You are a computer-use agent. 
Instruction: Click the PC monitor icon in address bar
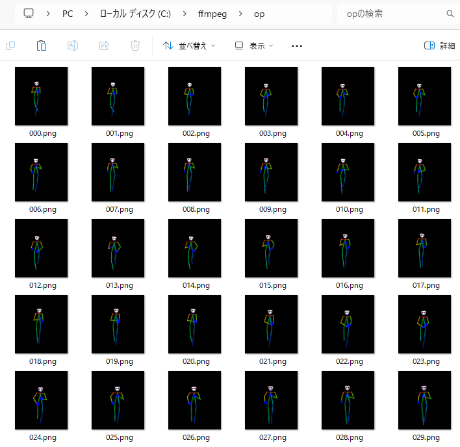coord(29,14)
